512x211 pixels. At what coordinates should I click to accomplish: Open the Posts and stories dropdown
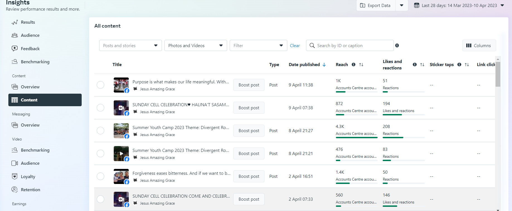pyautogui.click(x=130, y=45)
